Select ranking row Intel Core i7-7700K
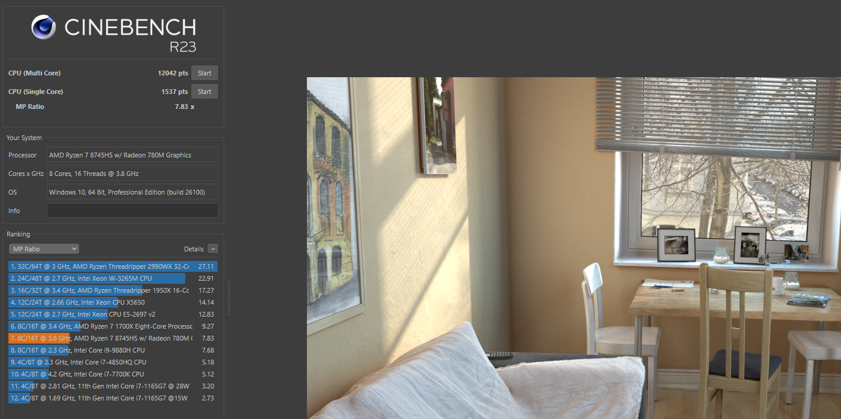The width and height of the screenshot is (841, 419). tap(113, 374)
